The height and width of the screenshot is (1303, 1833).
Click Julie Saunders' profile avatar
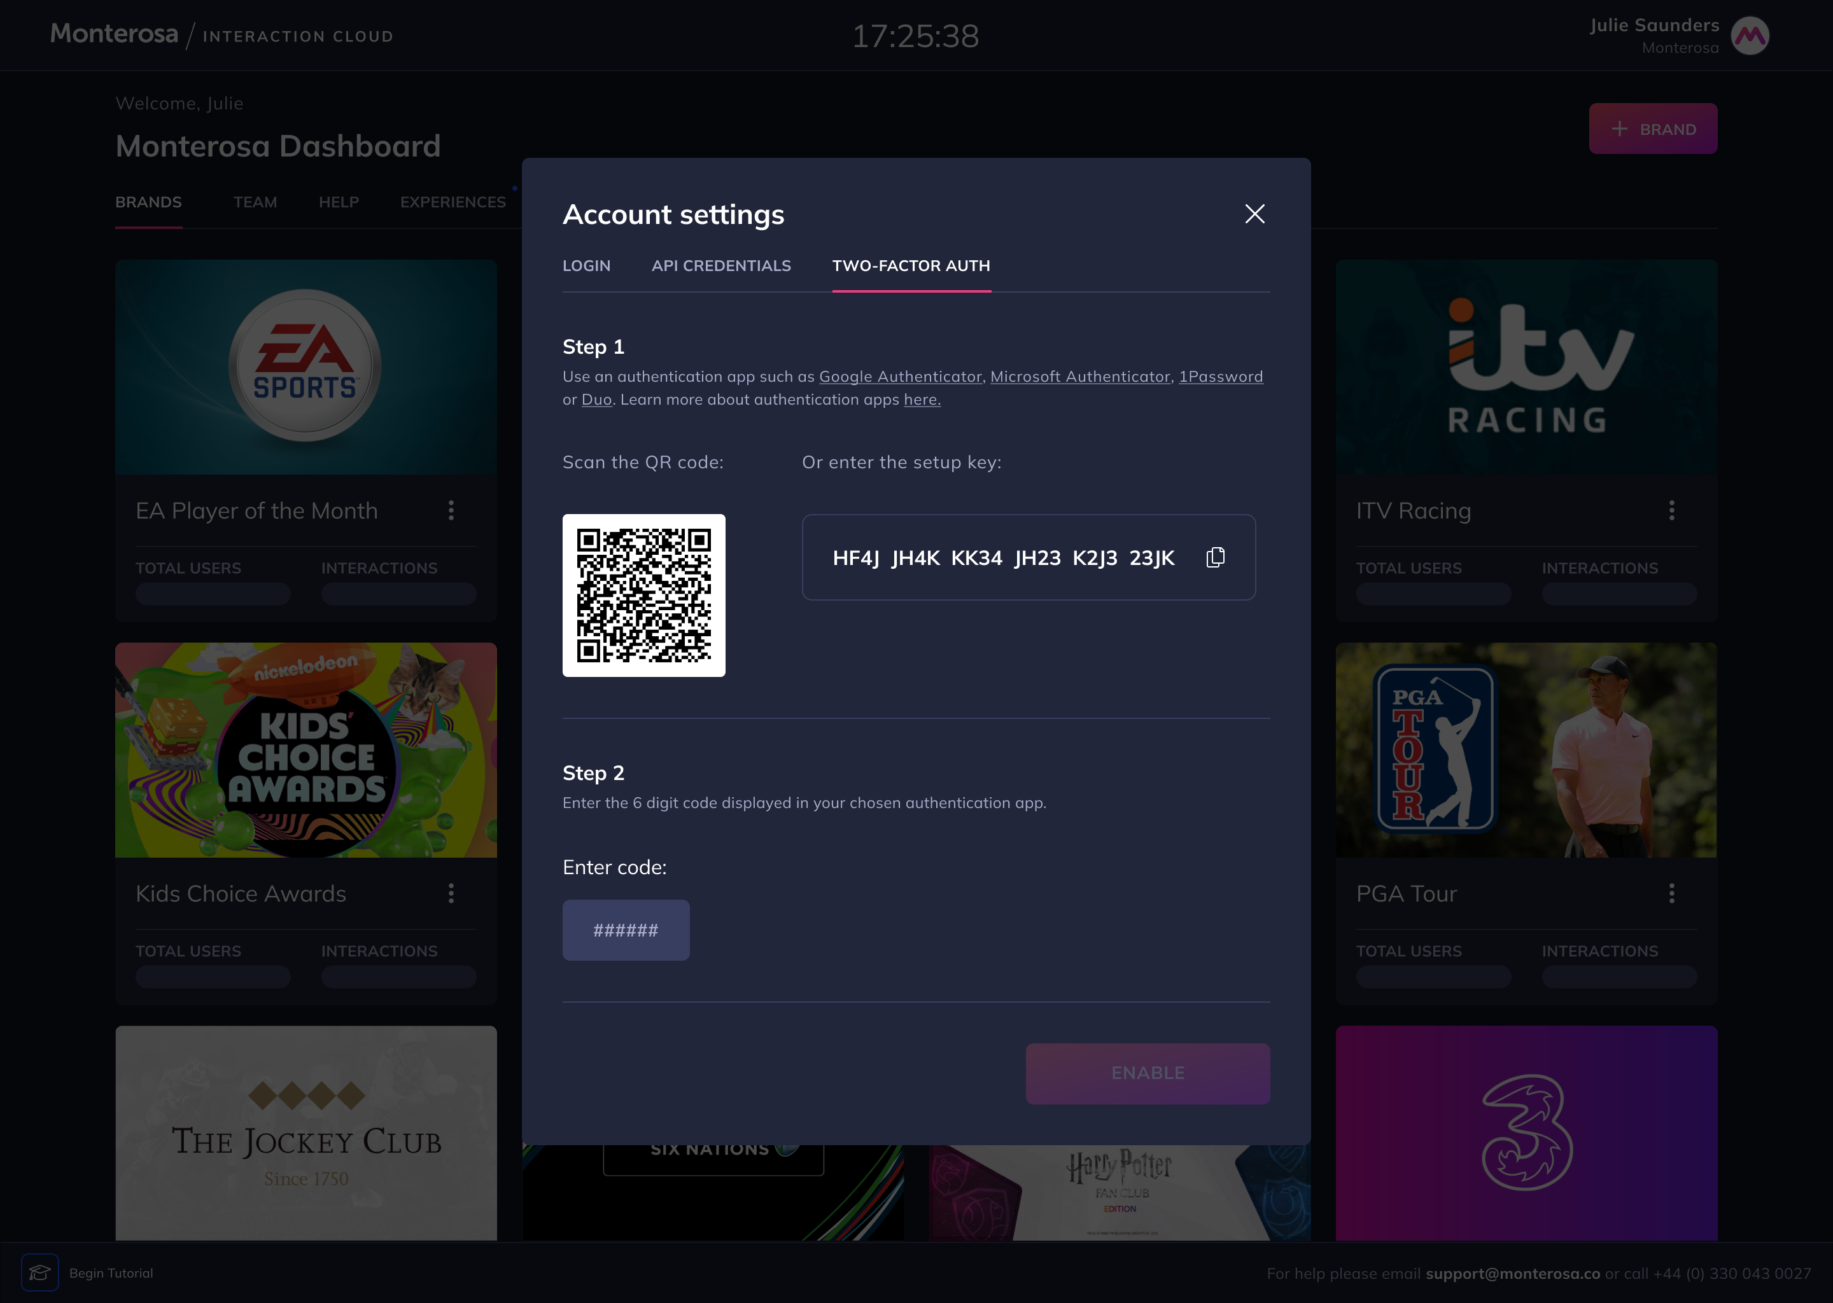(x=1750, y=36)
